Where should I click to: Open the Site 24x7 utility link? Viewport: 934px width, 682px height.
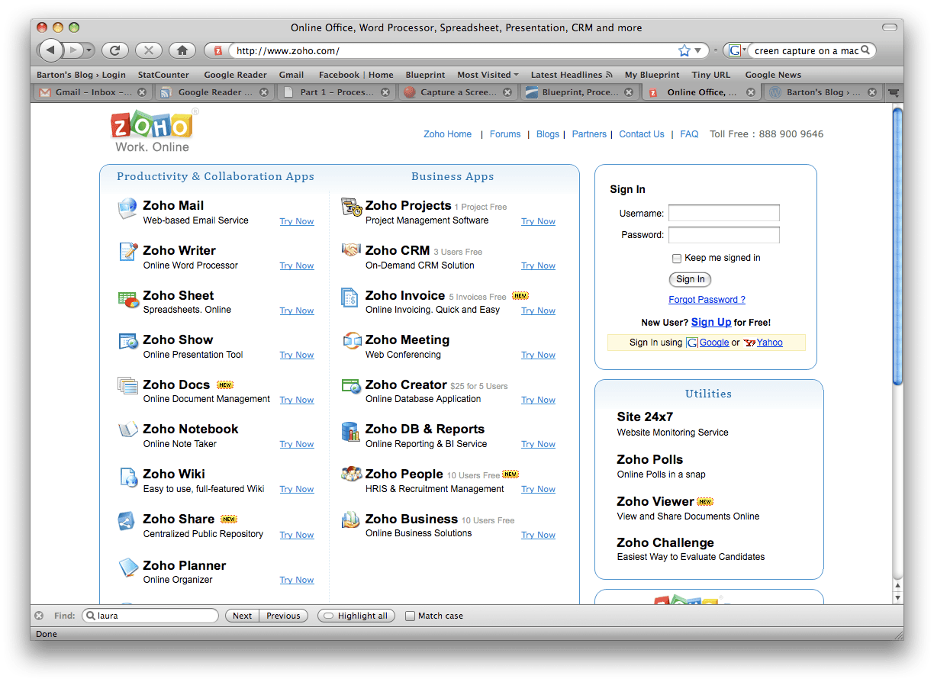[645, 417]
